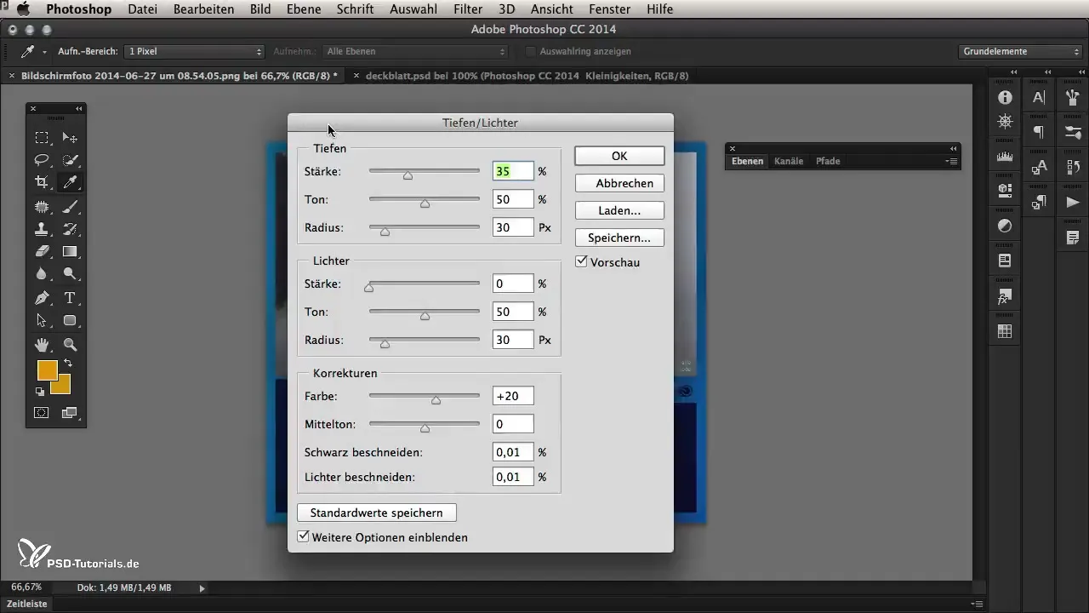Viewport: 1089px width, 613px height.
Task: Click the Laden... button
Action: coord(619,210)
